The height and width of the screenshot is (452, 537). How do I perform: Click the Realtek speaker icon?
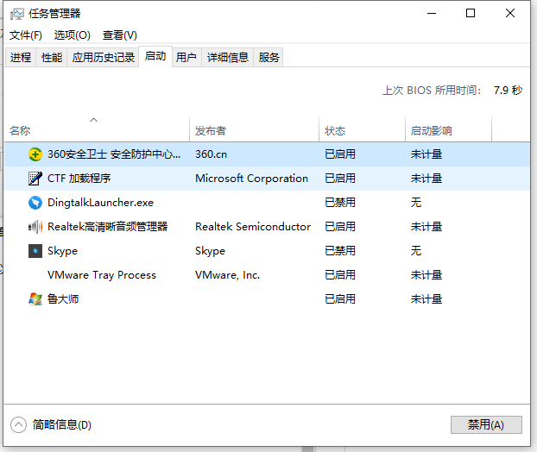point(35,227)
